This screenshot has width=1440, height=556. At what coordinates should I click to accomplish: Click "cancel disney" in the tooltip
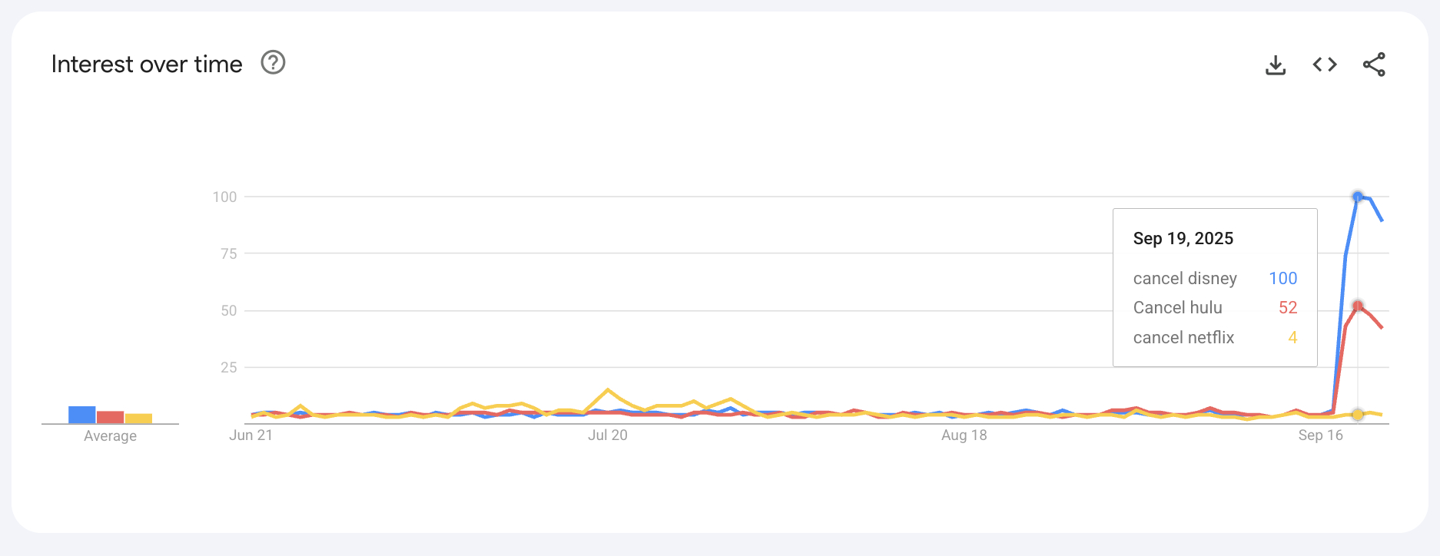pos(1185,279)
